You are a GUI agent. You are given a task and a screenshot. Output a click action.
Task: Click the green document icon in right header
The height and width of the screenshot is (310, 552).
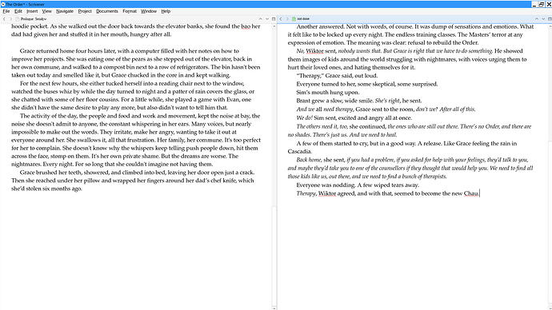click(294, 18)
